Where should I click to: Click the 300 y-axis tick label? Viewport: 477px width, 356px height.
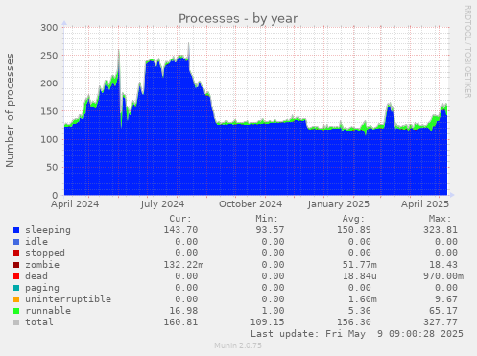coord(49,28)
